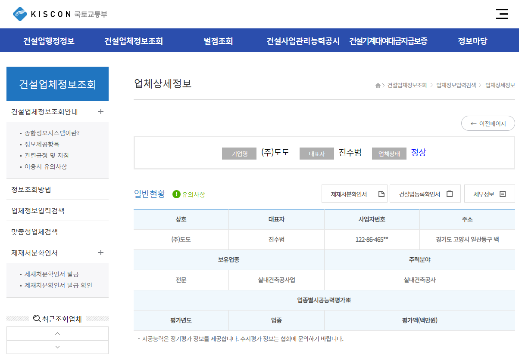This screenshot has height=360, width=519.
Task: Click the 보유업종 header cell
Action: pyautogui.click(x=229, y=260)
